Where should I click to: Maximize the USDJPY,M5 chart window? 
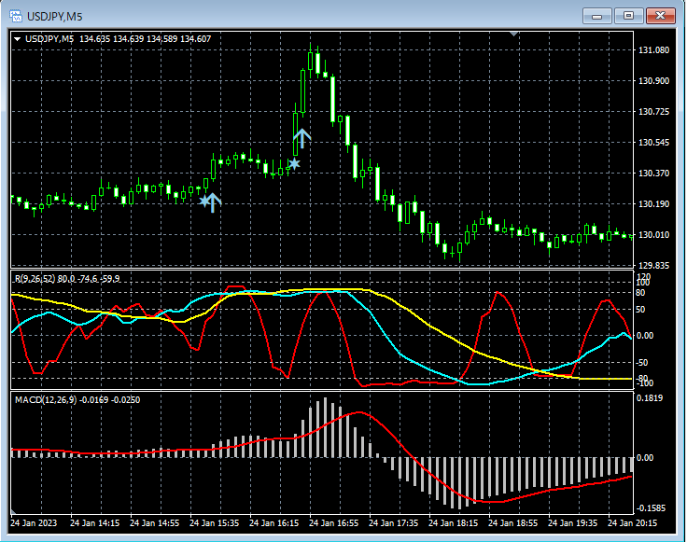[x=628, y=16]
